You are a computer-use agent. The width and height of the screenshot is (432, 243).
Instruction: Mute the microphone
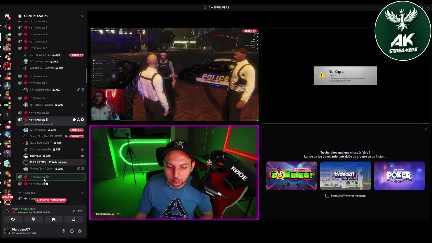pos(64,231)
